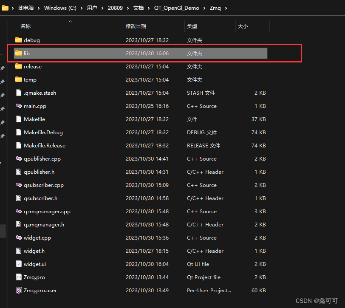Image resolution: width=345 pixels, height=308 pixels.
Task: Expand the chevron after QT_OpenGl_Demo
Action: tap(204, 8)
